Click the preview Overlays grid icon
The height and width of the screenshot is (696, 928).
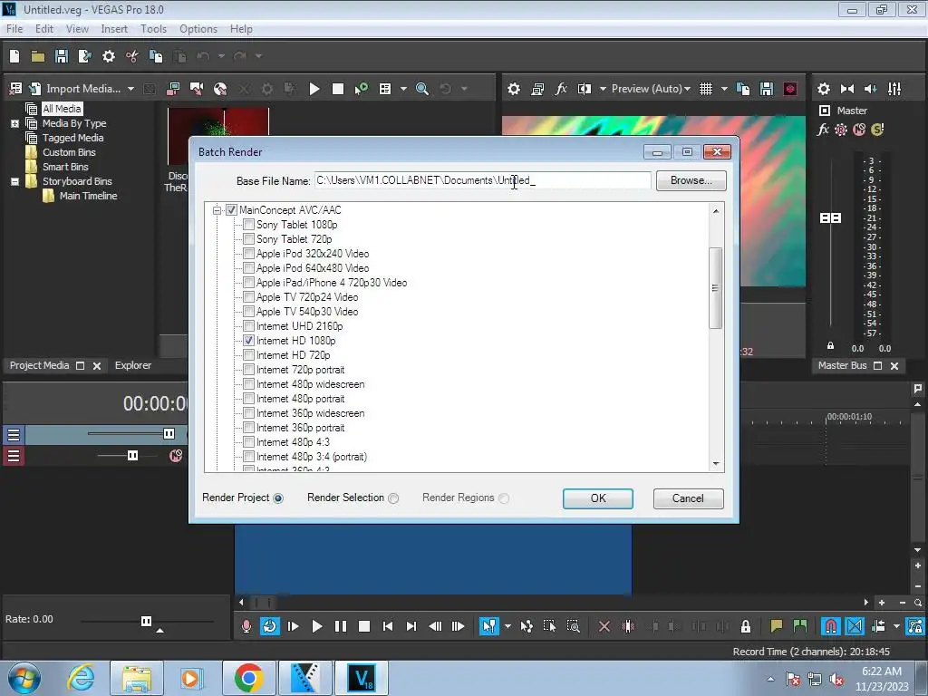705,89
